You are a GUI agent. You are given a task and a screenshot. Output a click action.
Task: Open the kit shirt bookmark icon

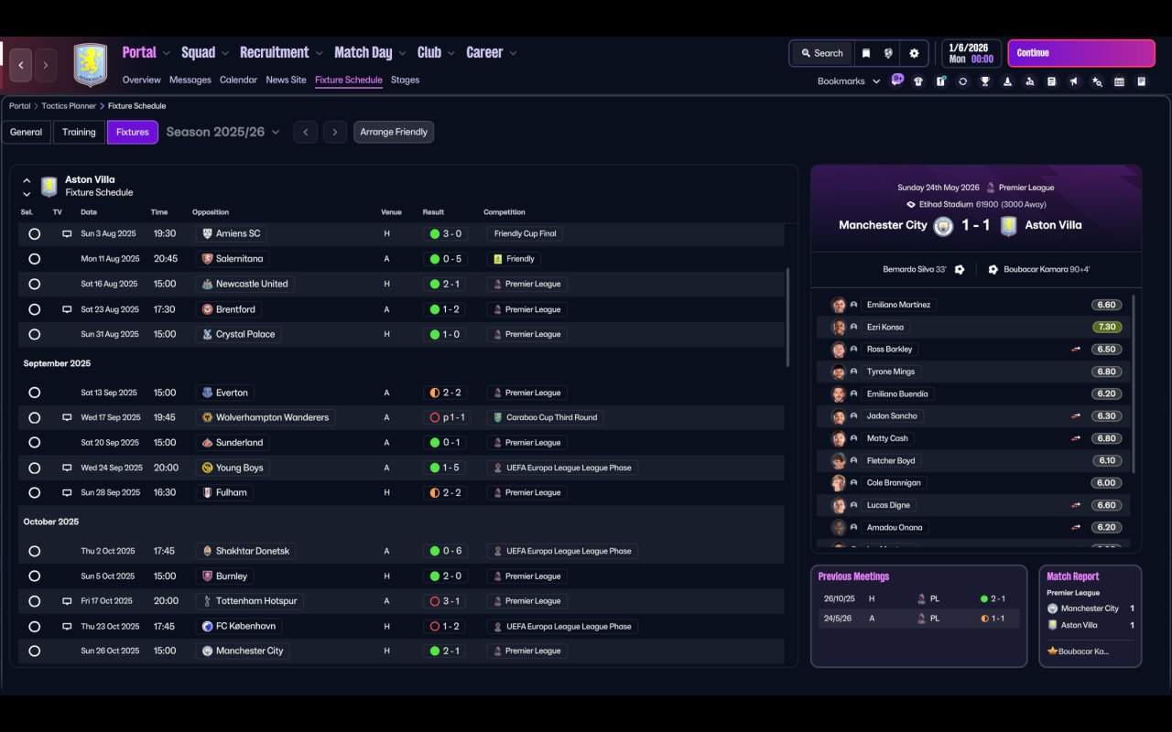[918, 81]
